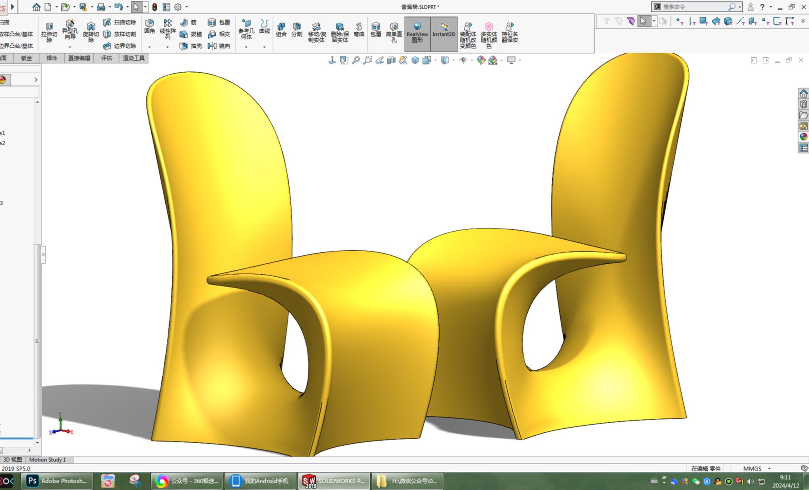Image resolution: width=809 pixels, height=490 pixels.
Task: Select the 组合 Combine tool
Action: (x=281, y=30)
